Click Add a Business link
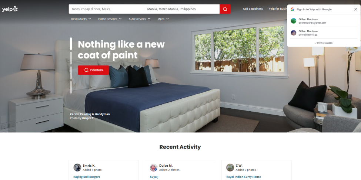The image size is (361, 180). [253, 9]
